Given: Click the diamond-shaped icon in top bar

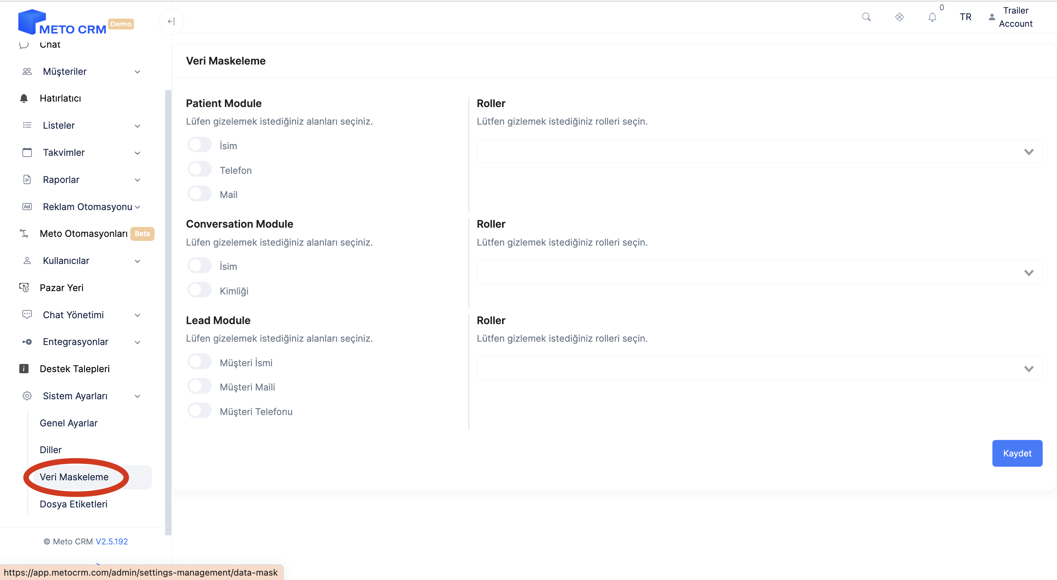Looking at the screenshot, I should point(900,17).
